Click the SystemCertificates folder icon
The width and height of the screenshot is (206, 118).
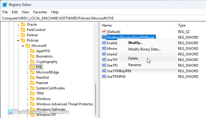[32, 88]
